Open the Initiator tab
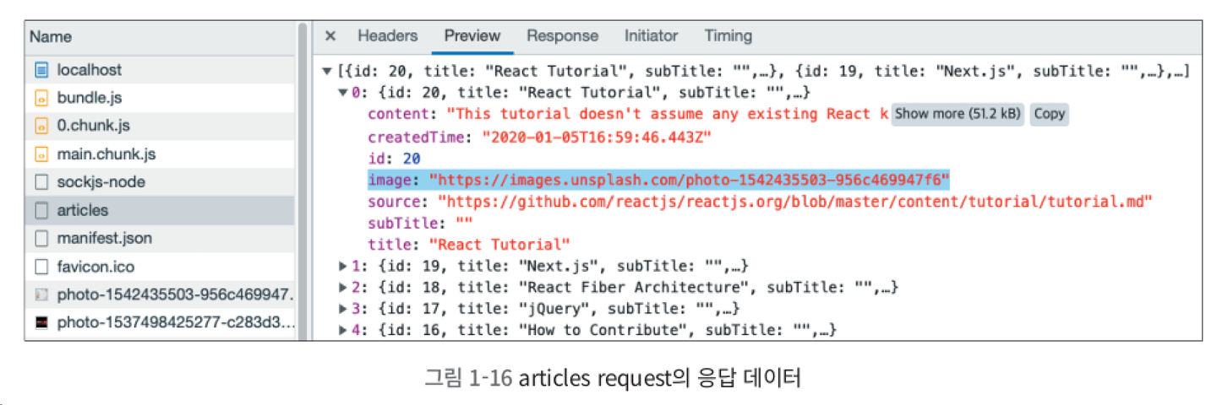 click(651, 36)
